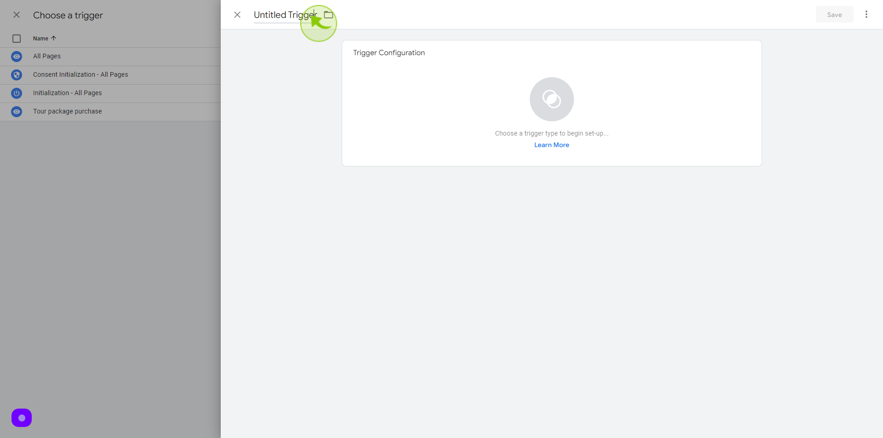Click the Consent Initialization shield icon
The image size is (883, 438).
coord(17,75)
